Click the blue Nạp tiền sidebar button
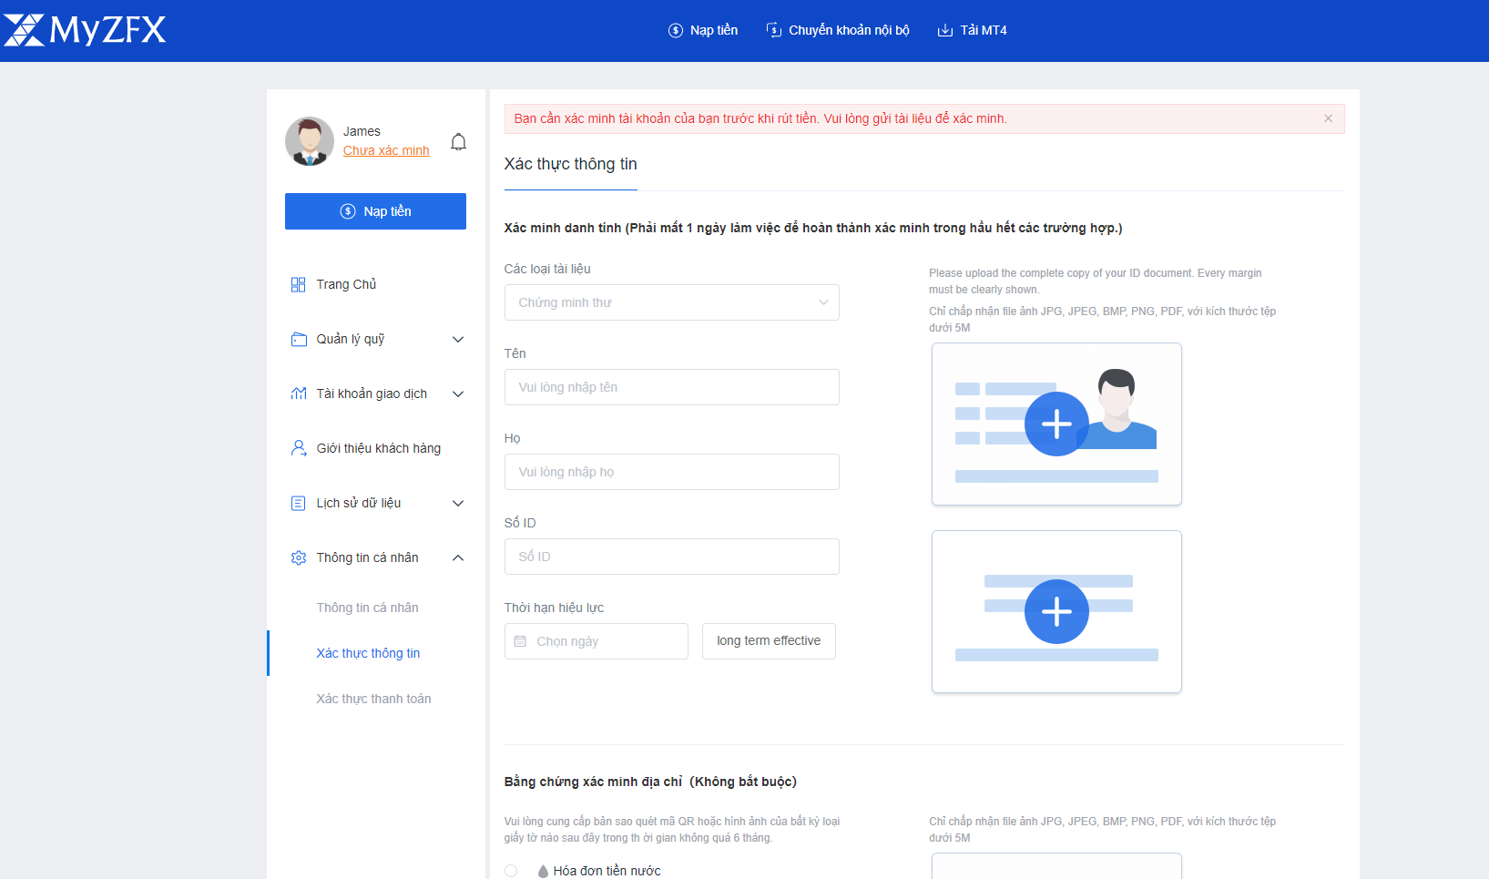 (375, 211)
